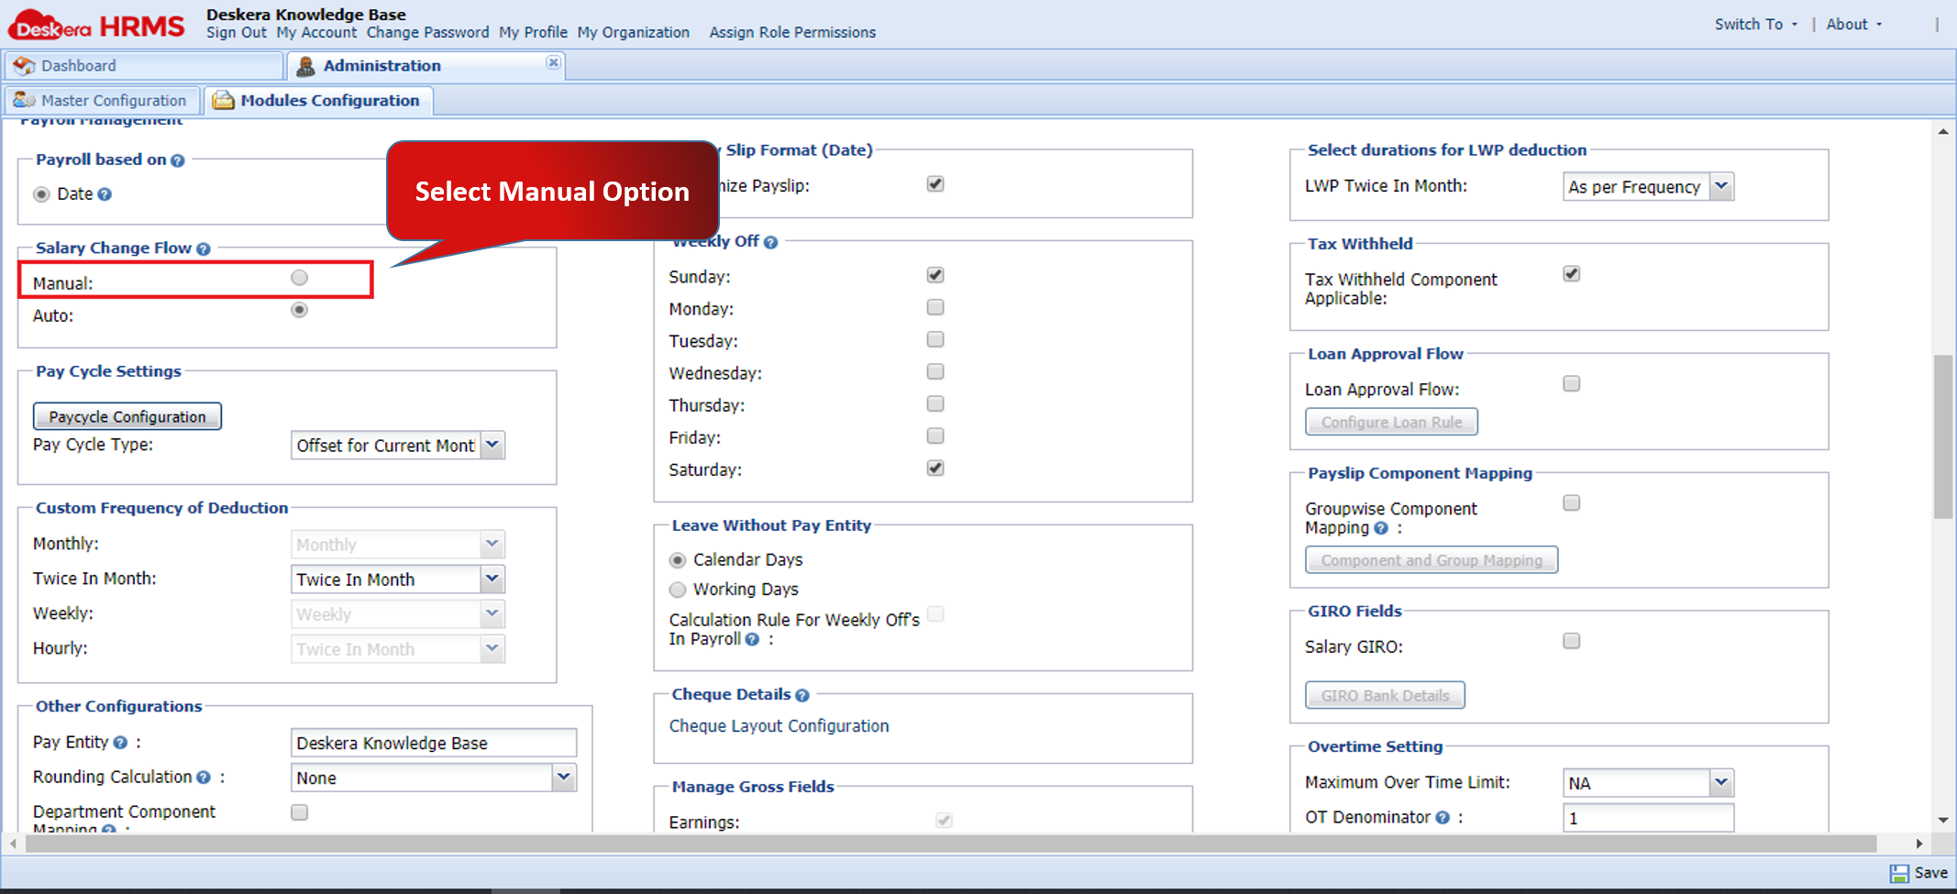Click the Paycycle Configuration button

click(127, 415)
